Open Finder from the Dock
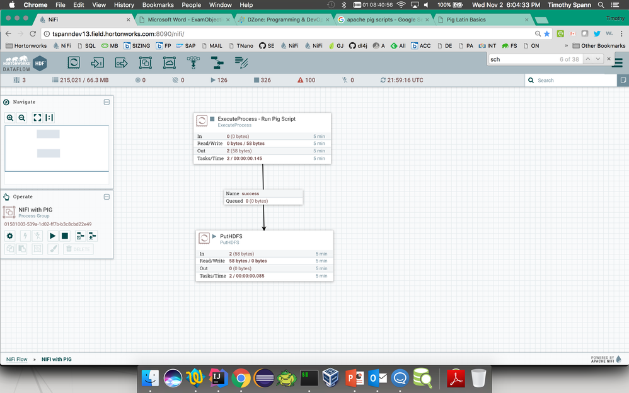Image resolution: width=629 pixels, height=393 pixels. [151, 378]
